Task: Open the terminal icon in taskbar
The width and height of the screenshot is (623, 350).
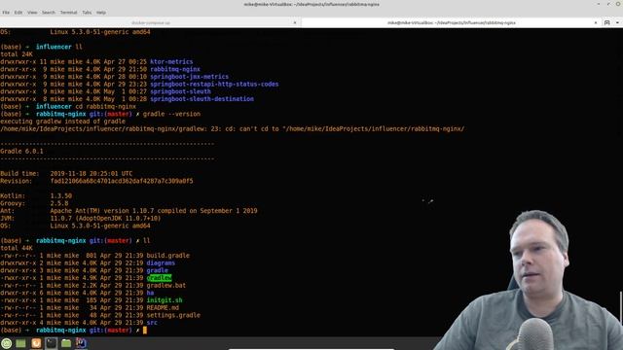Action: 52,343
